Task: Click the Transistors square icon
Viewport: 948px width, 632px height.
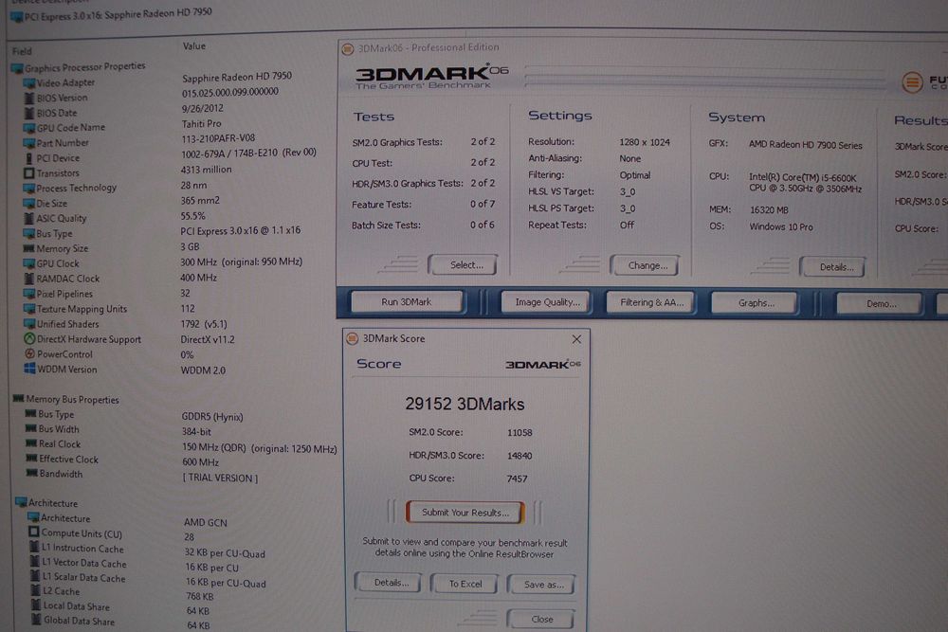Action: pyautogui.click(x=29, y=173)
